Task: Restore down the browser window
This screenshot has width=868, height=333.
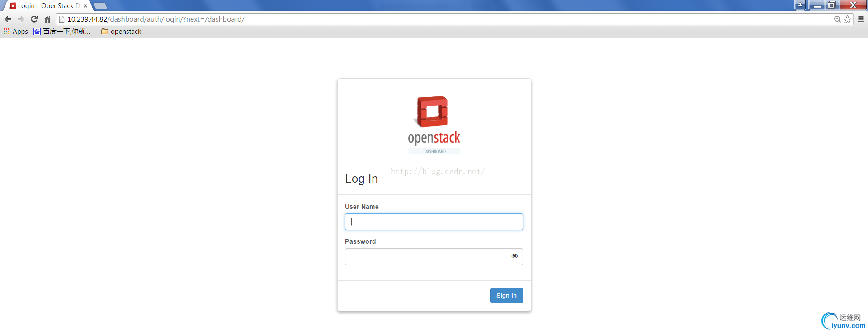Action: pyautogui.click(x=832, y=5)
